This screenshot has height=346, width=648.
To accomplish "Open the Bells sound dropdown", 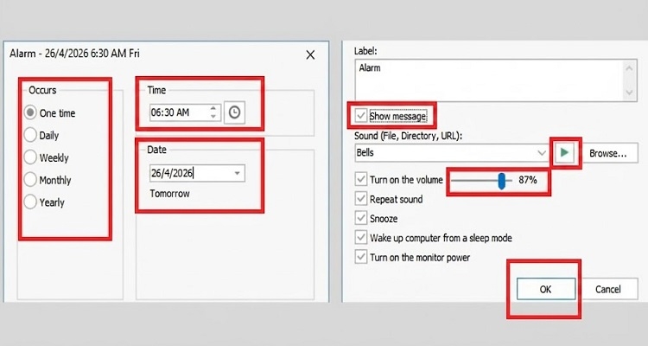I will [x=542, y=153].
